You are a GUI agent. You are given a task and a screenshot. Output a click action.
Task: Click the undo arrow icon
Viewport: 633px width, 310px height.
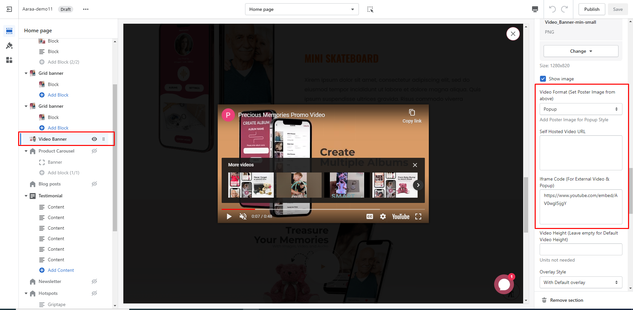(552, 9)
